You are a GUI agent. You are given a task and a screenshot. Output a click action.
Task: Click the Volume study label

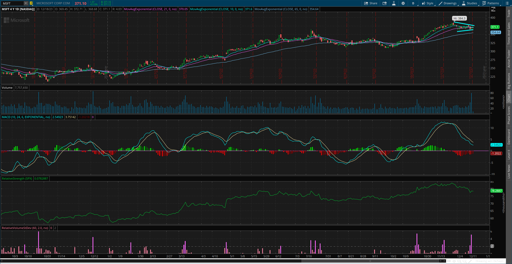pyautogui.click(x=6, y=87)
